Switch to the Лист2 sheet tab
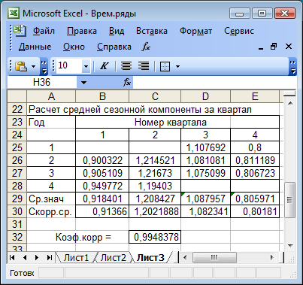 [x=114, y=257]
